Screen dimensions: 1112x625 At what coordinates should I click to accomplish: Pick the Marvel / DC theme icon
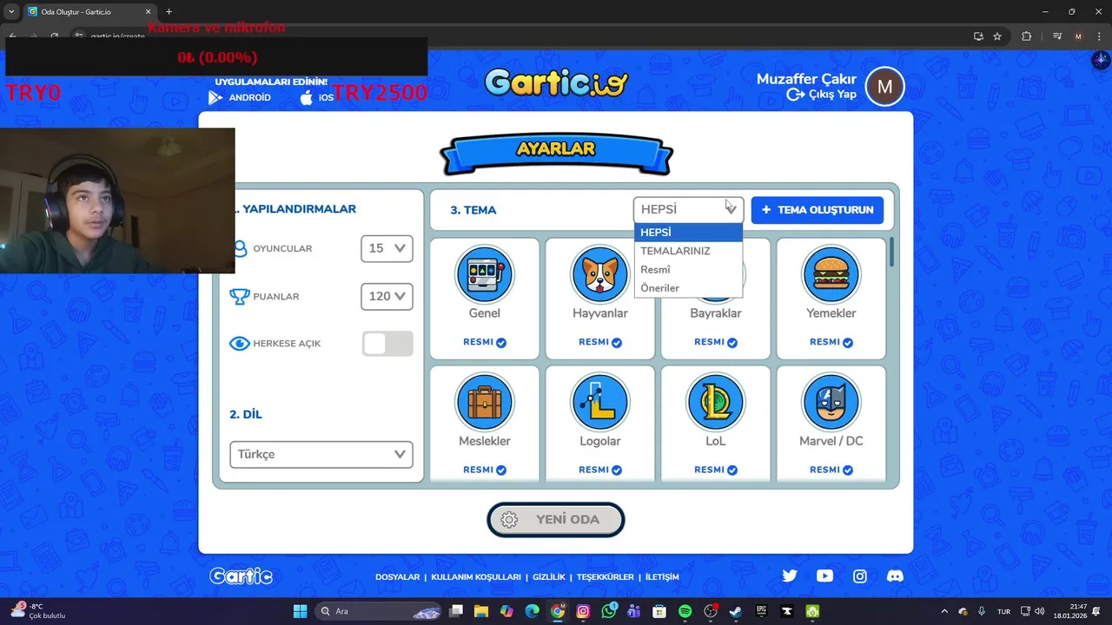[x=831, y=402]
